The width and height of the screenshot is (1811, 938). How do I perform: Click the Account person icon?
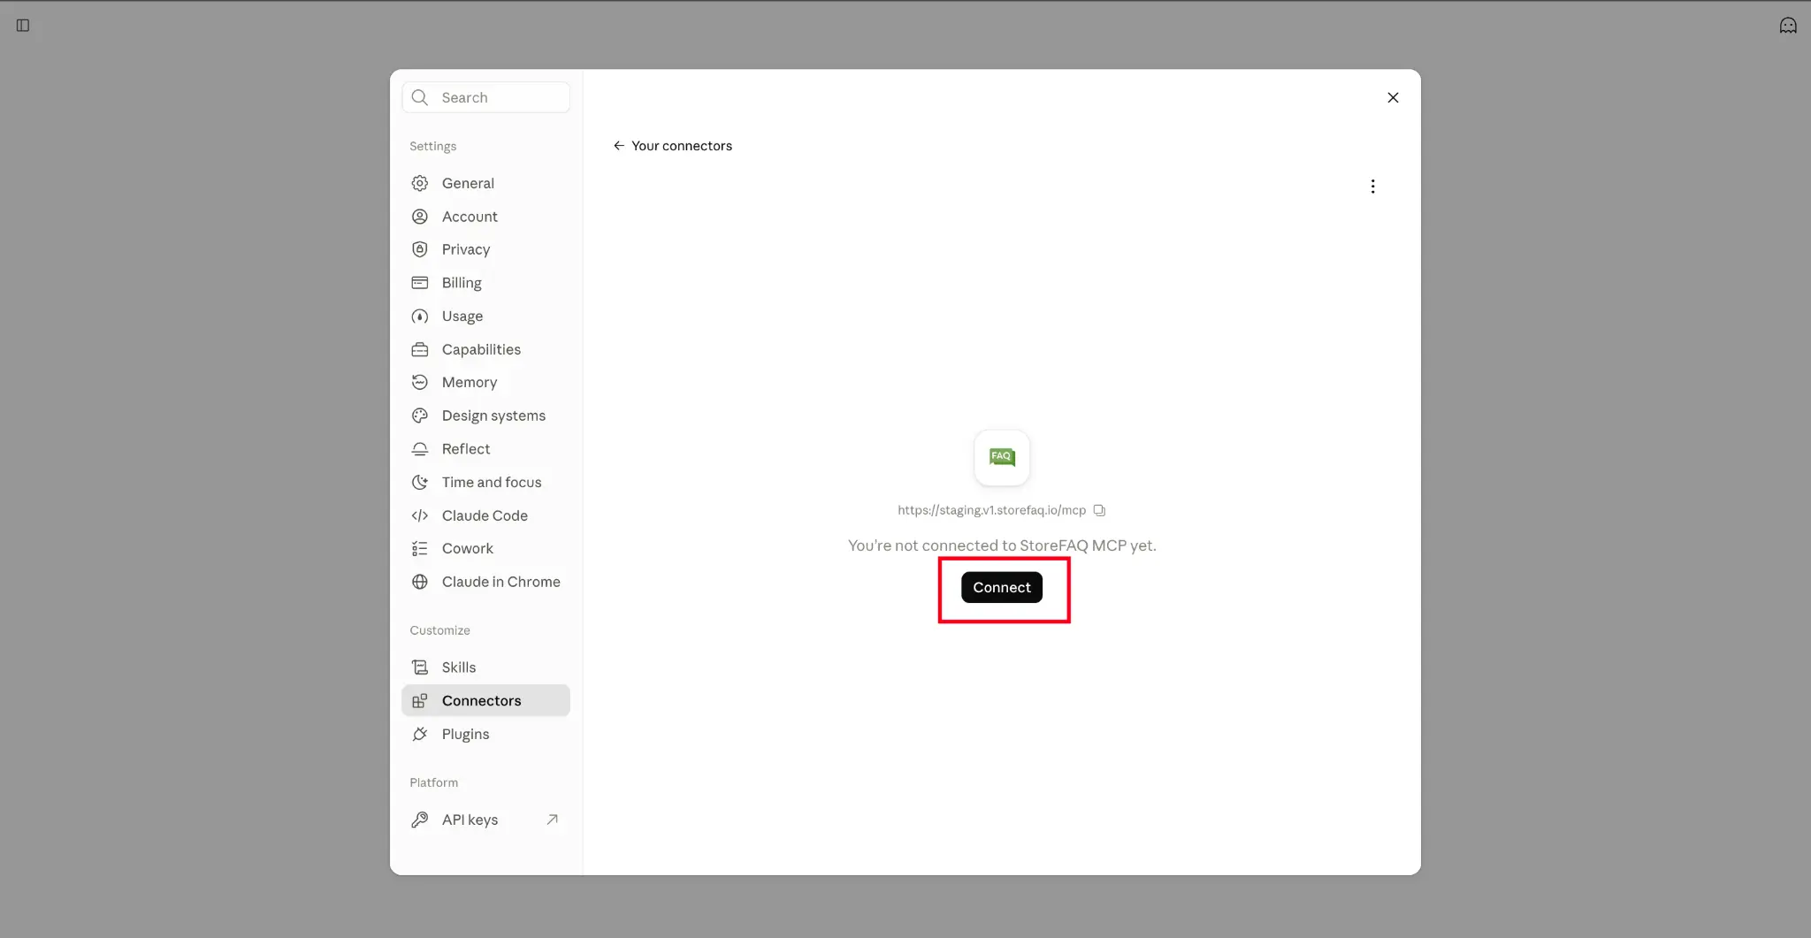[x=420, y=217]
